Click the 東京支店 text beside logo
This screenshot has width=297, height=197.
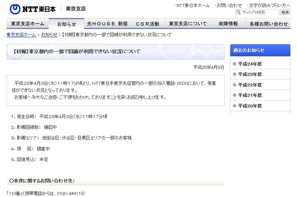pyautogui.click(x=76, y=9)
